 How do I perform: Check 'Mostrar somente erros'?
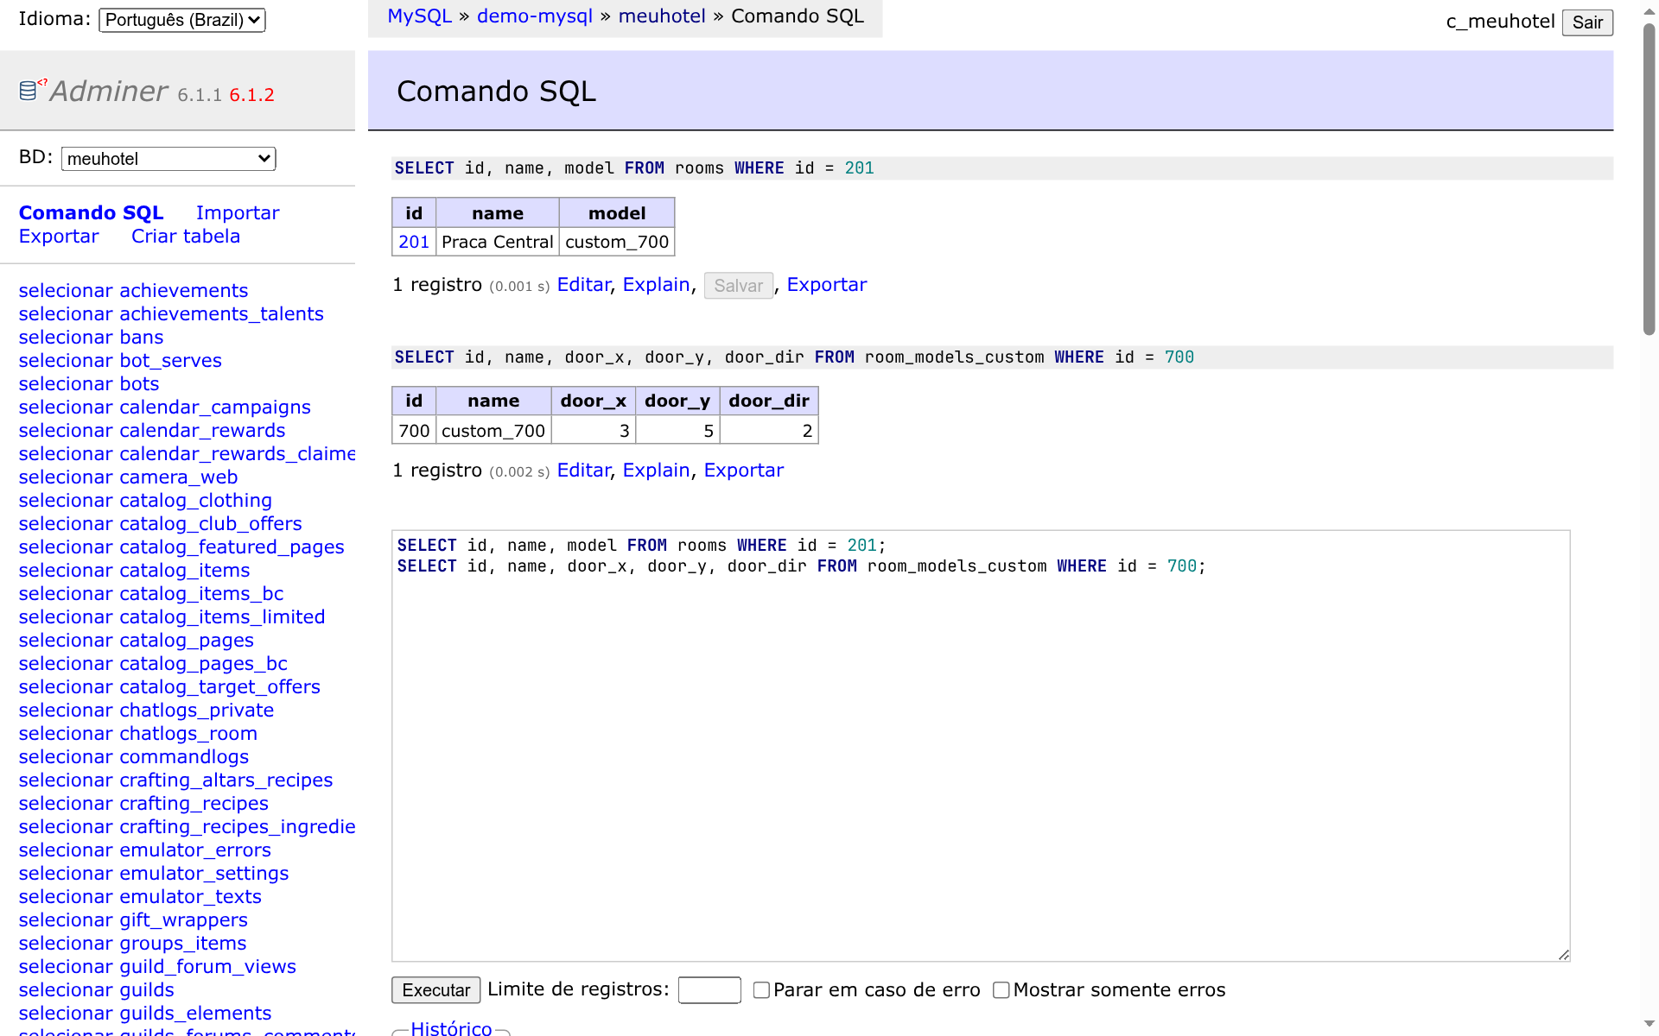point(1001,990)
